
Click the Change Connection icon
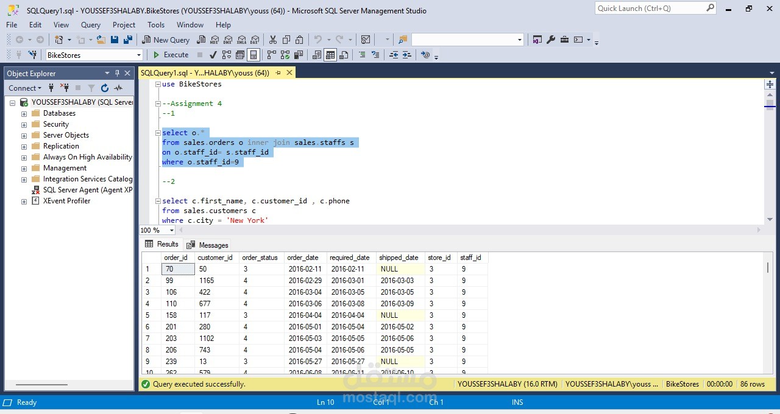pyautogui.click(x=32, y=55)
